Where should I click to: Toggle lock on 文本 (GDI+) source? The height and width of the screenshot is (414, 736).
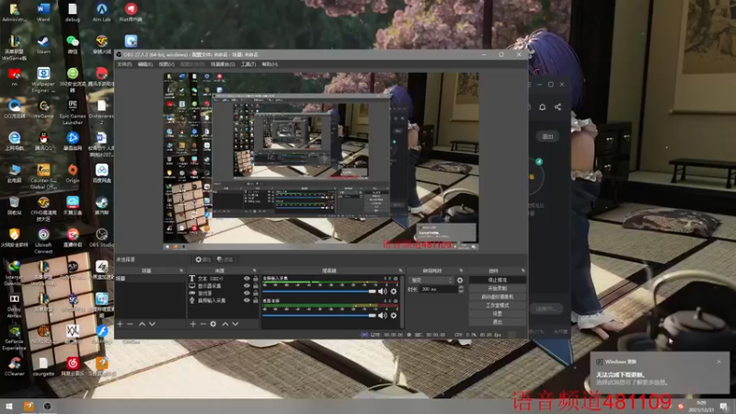(256, 279)
